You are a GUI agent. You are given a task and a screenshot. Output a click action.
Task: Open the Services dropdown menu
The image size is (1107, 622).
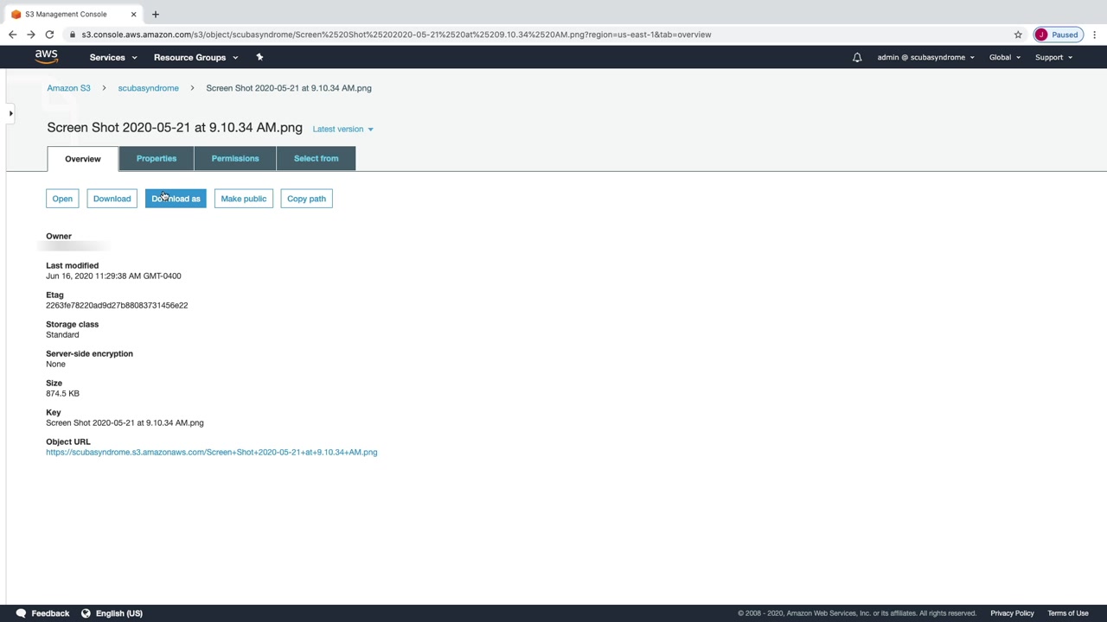(x=113, y=57)
